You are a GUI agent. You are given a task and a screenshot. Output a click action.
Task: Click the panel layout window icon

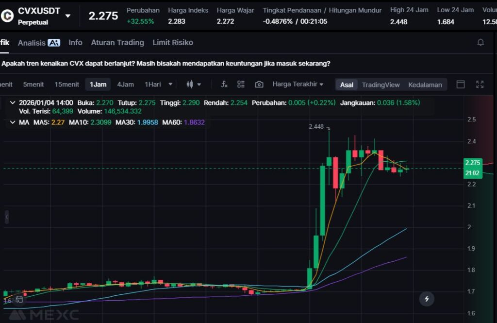(x=461, y=85)
